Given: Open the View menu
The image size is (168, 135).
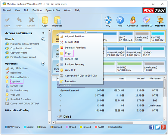Looking at the screenshot, I should [17, 10].
